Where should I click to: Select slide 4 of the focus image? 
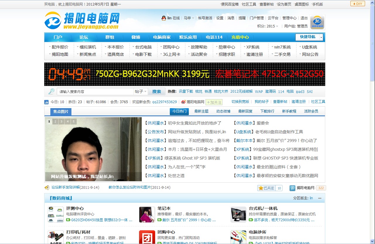(68, 122)
